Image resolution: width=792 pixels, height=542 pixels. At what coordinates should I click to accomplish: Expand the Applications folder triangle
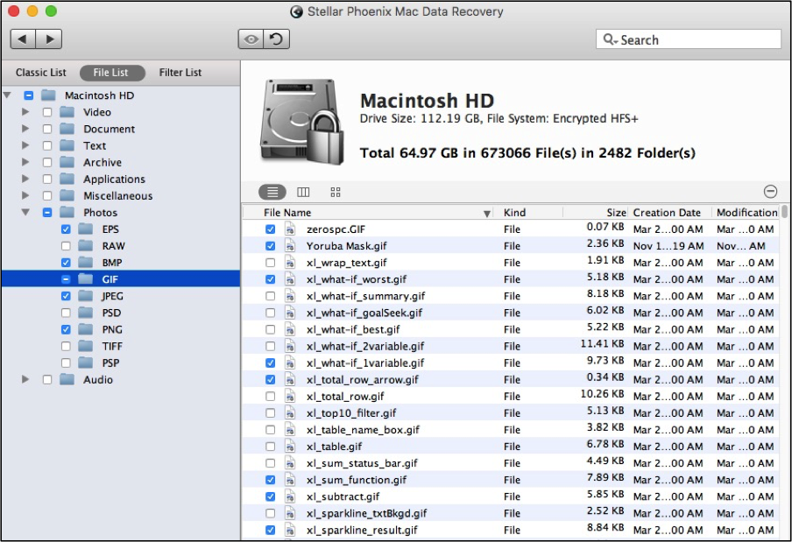click(x=25, y=179)
